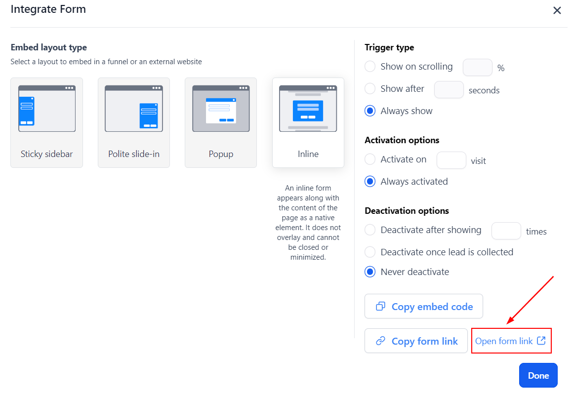Image resolution: width=573 pixels, height=394 pixels.
Task: Open the form link in new tab
Action: 504,341
